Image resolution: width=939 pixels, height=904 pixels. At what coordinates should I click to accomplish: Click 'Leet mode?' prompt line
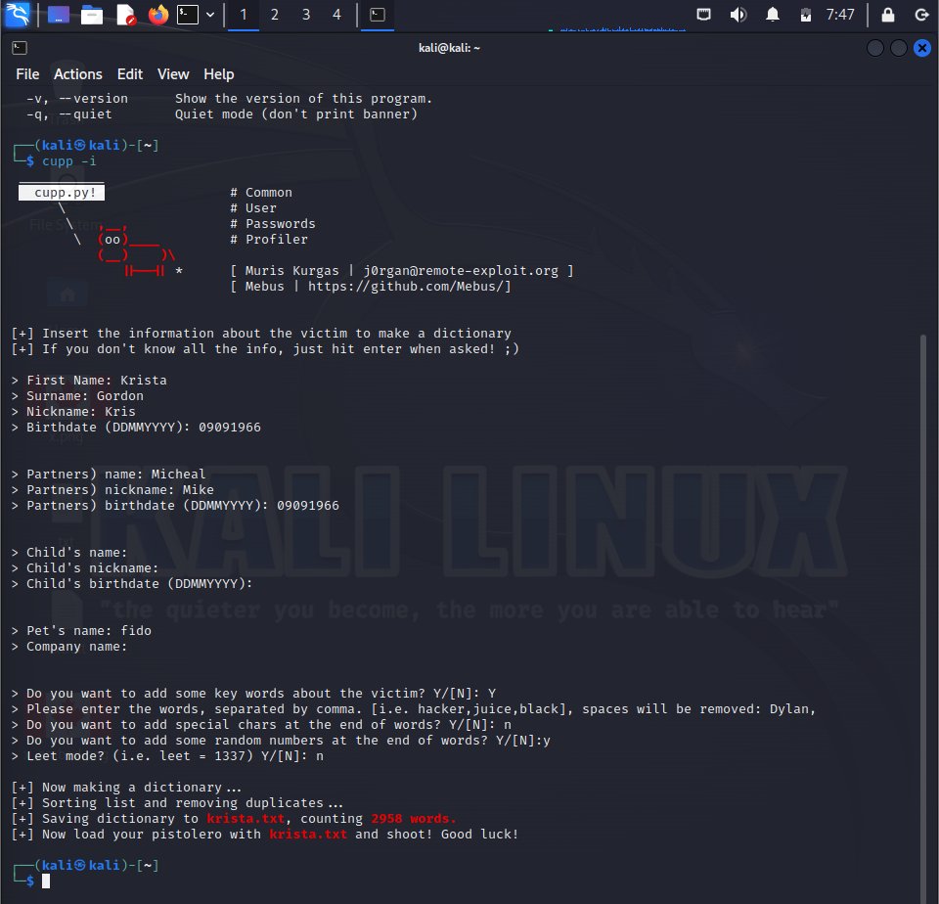(x=167, y=756)
